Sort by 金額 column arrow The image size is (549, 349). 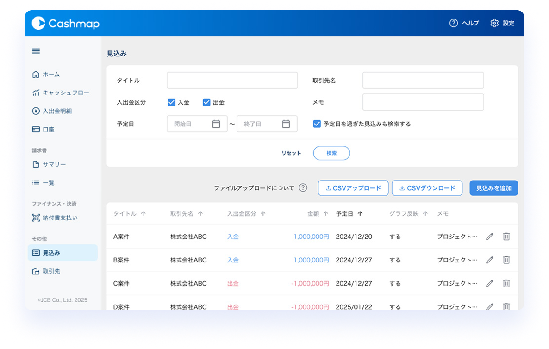click(x=325, y=213)
